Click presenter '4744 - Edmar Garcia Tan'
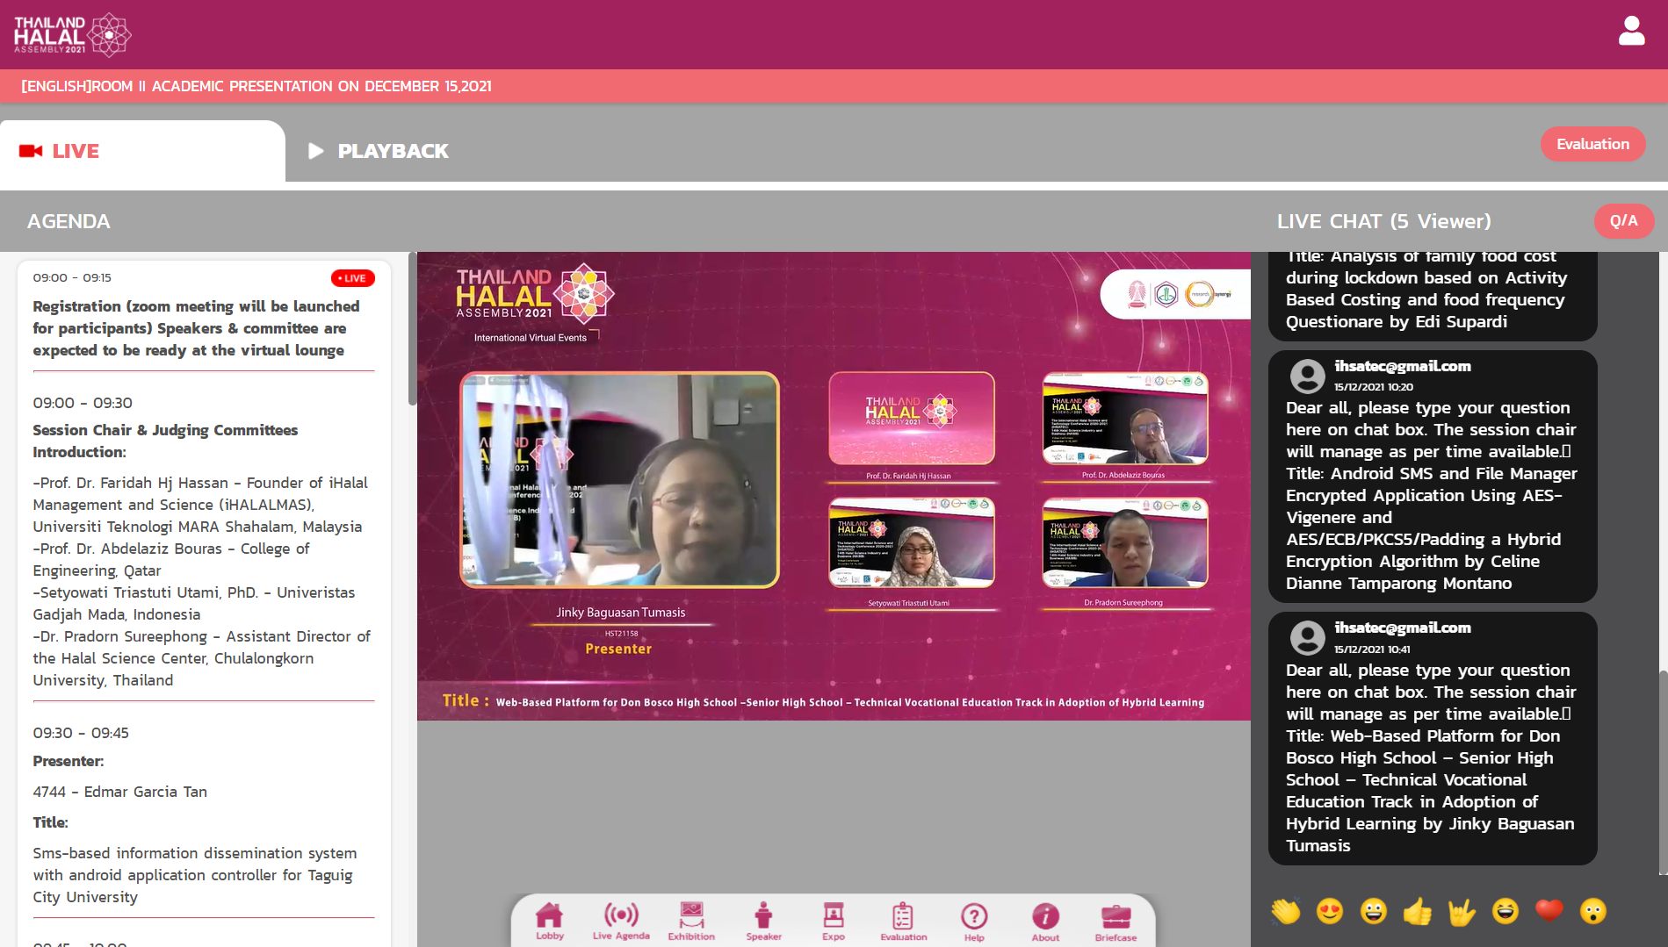This screenshot has height=947, width=1668. pyautogui.click(x=120, y=792)
